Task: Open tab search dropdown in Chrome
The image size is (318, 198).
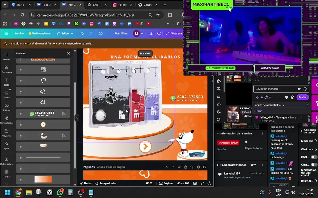Action: [x=5, y=5]
